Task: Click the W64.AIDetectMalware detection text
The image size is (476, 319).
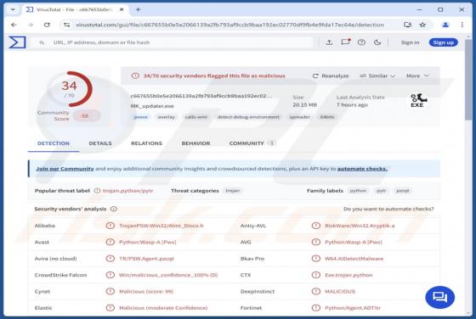Action: coord(354,259)
